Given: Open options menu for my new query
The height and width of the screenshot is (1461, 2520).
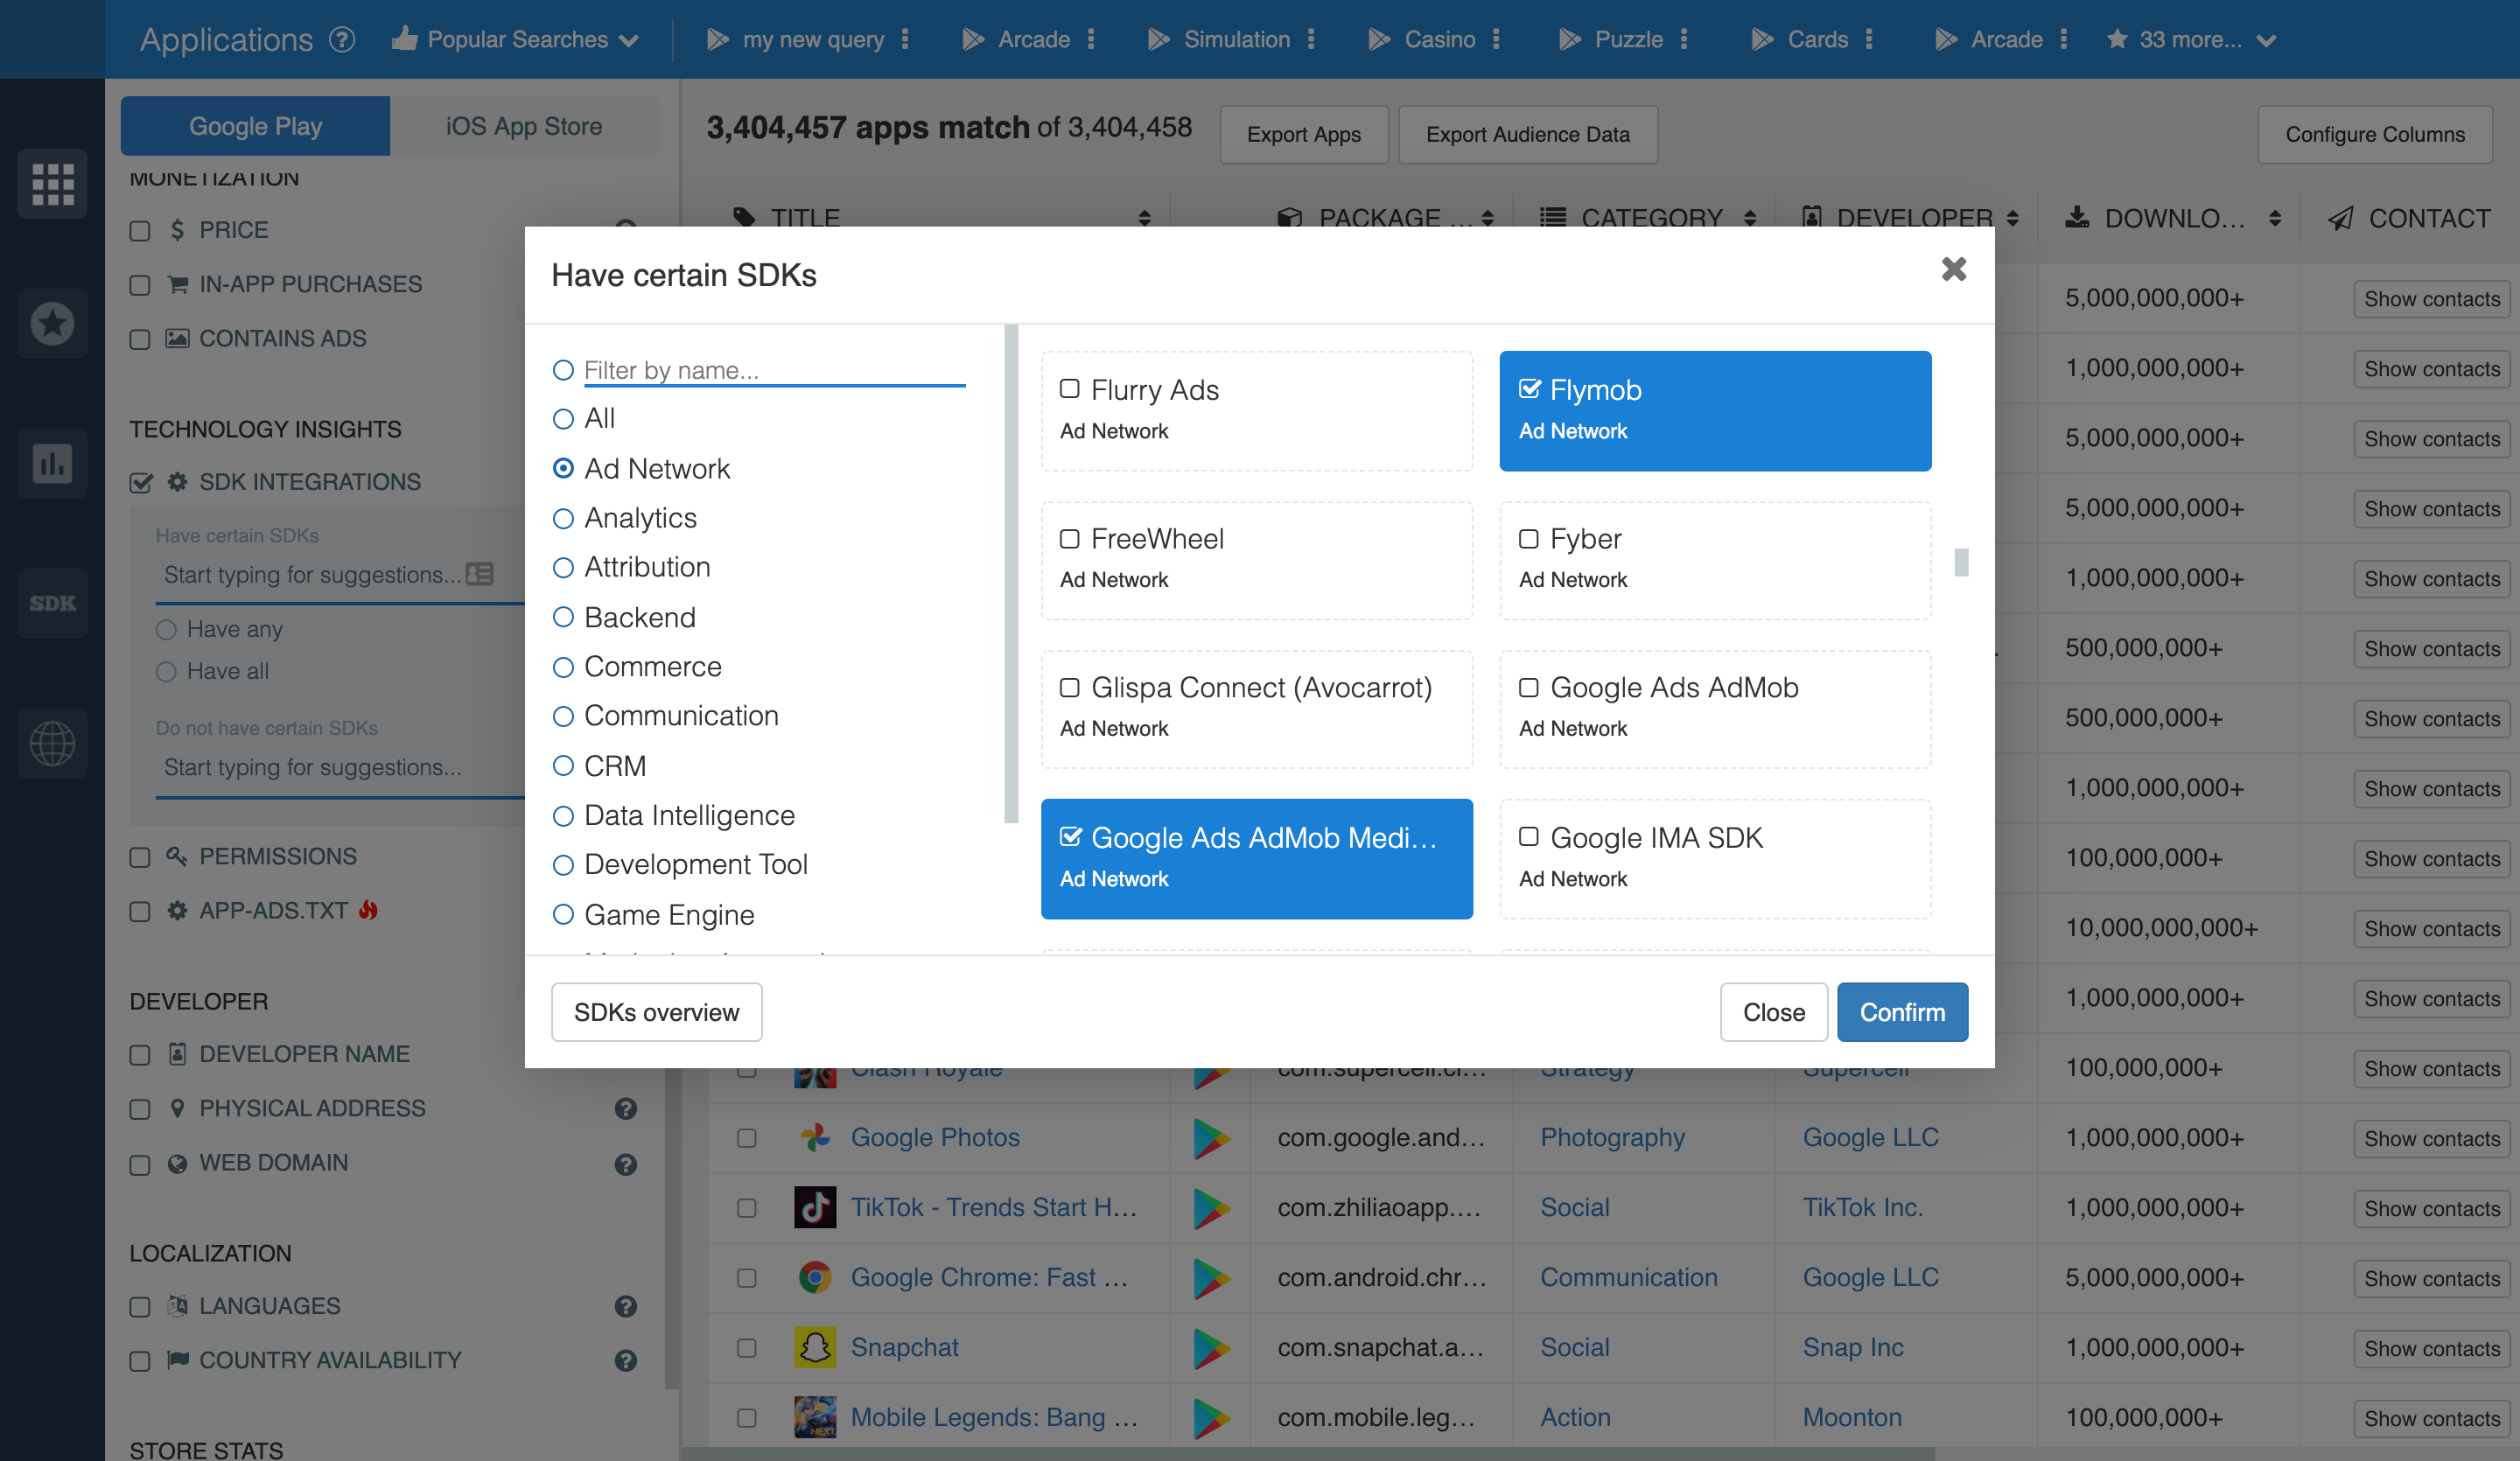Looking at the screenshot, I should point(905,40).
